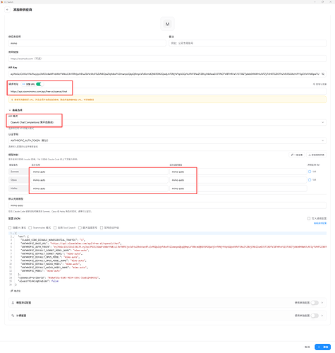Click the M provider icon tile
Screen dimensions: 335x353
click(167, 24)
